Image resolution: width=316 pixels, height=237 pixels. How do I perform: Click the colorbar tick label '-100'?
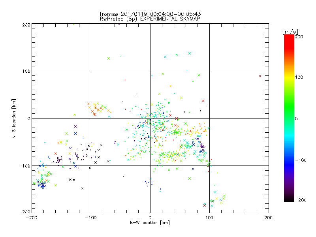pyautogui.click(x=301, y=160)
